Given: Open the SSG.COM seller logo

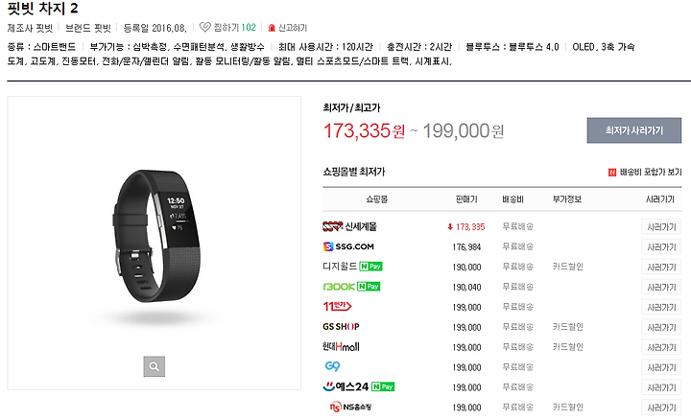Looking at the screenshot, I should [348, 246].
